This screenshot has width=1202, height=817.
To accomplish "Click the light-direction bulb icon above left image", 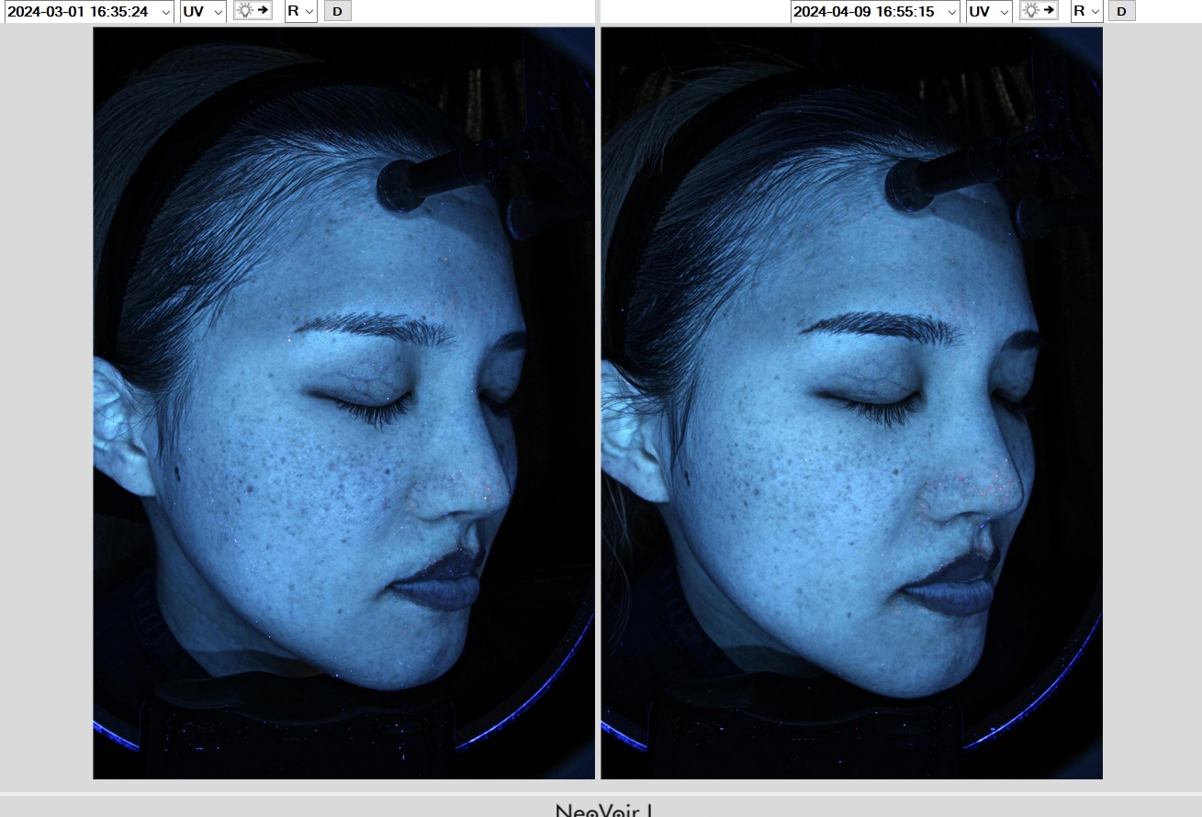I will [253, 11].
